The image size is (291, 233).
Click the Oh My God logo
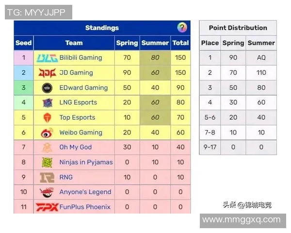tap(47, 147)
